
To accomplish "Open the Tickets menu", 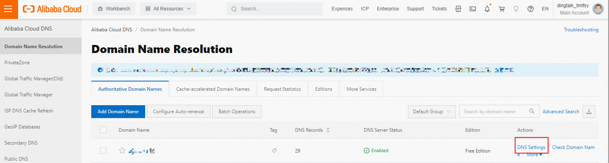I will pyautogui.click(x=439, y=9).
